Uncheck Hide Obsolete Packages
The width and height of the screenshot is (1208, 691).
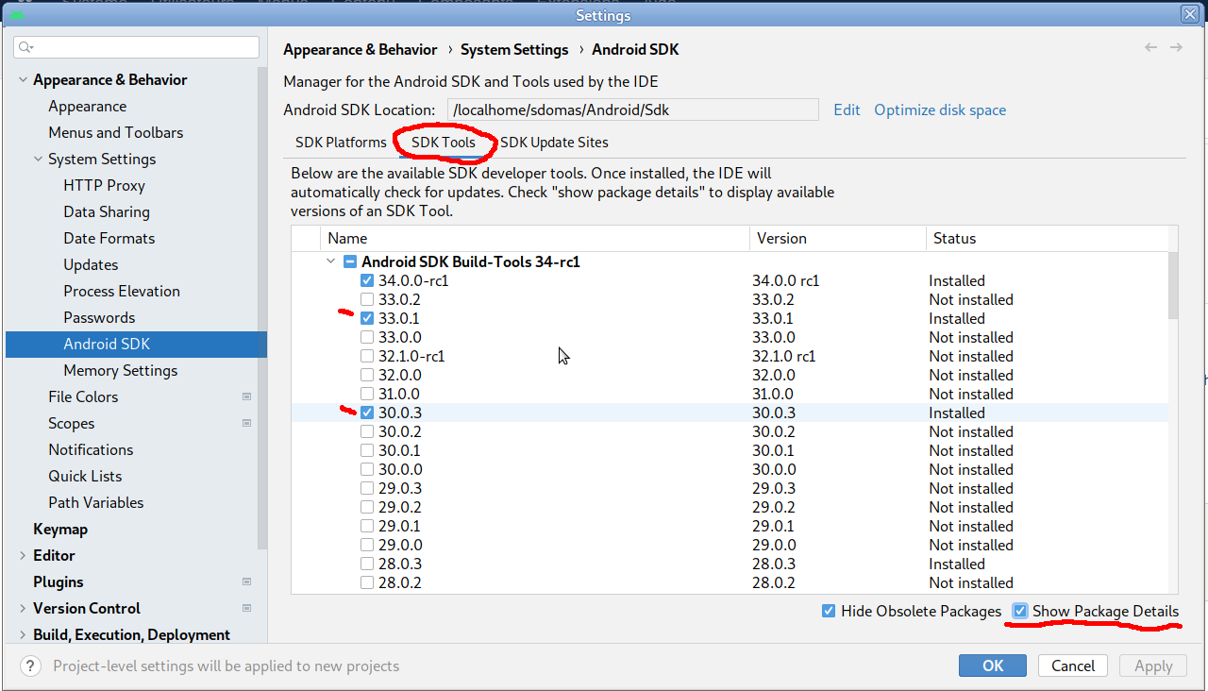pyautogui.click(x=828, y=611)
